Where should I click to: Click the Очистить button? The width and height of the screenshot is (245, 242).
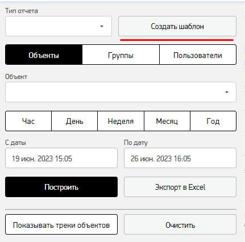pos(180,224)
